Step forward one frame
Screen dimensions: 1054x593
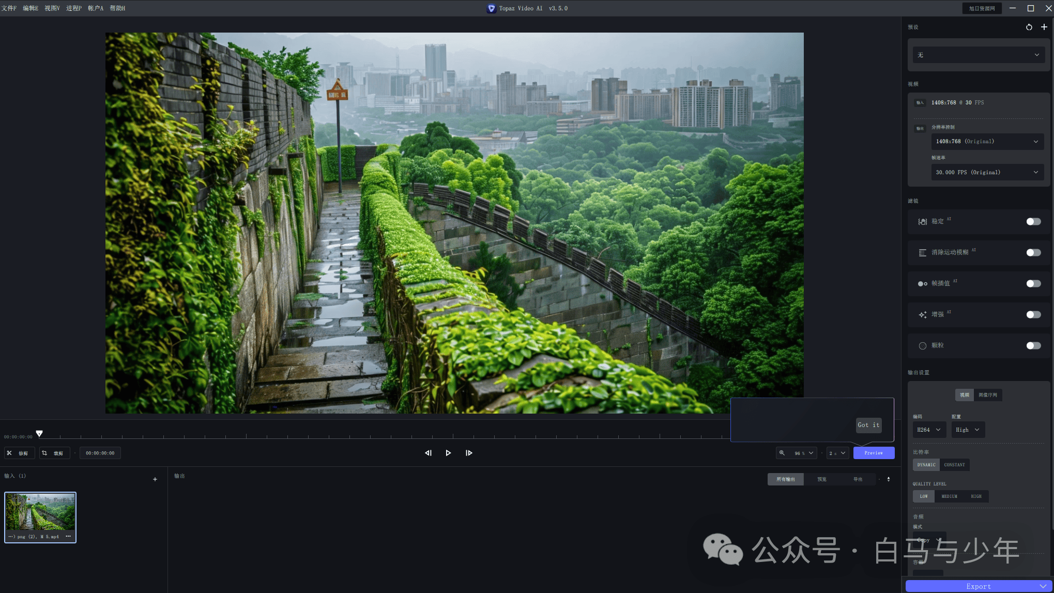coord(469,453)
